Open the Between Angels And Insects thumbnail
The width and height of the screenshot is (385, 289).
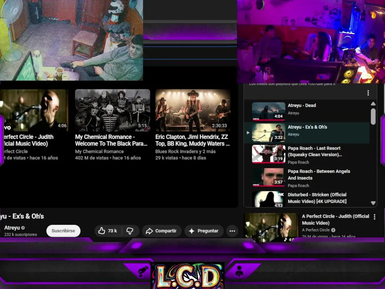click(269, 177)
